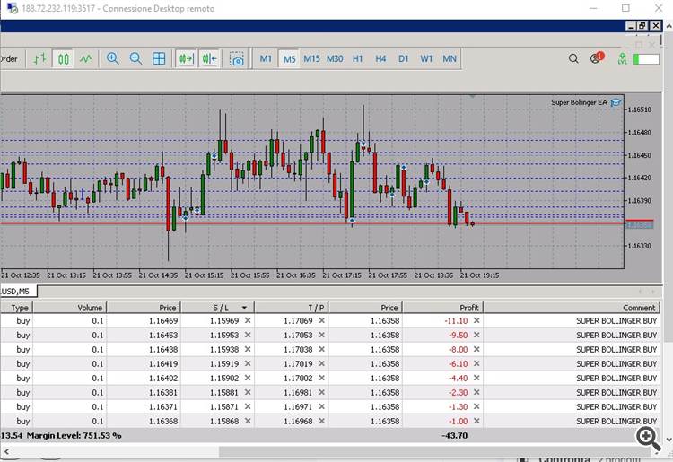Select H1 timeframe
Viewport: 673px width, 462px height.
click(x=357, y=59)
